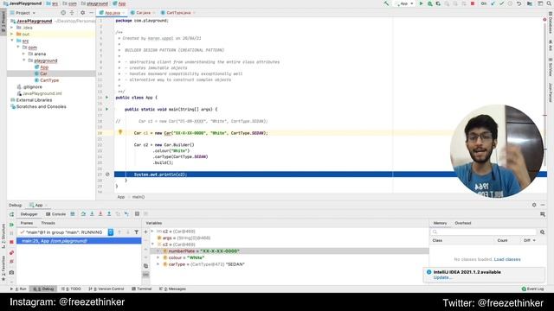554x311 pixels.
Task: Click the Build project hammer icon
Action: 386,3
